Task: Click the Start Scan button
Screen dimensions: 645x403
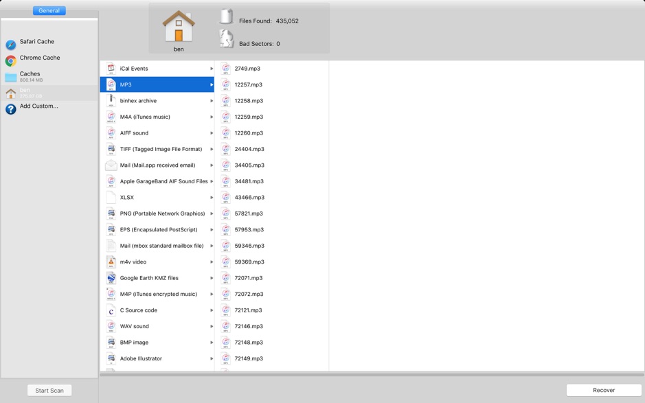Action: tap(49, 390)
